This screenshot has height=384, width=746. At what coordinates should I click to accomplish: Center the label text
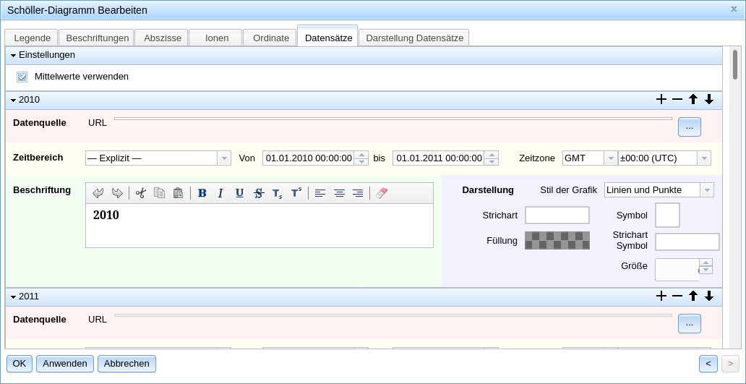pos(339,193)
